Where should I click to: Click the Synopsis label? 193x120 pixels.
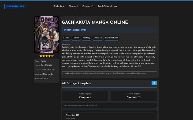point(66,44)
